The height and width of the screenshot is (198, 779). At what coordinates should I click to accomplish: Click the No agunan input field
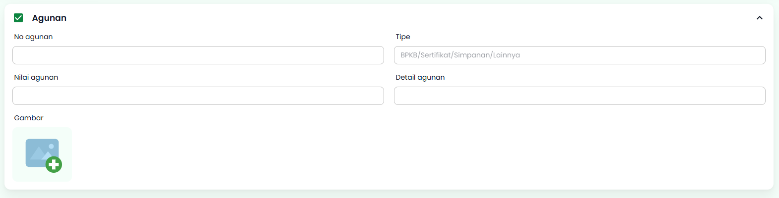click(x=198, y=55)
